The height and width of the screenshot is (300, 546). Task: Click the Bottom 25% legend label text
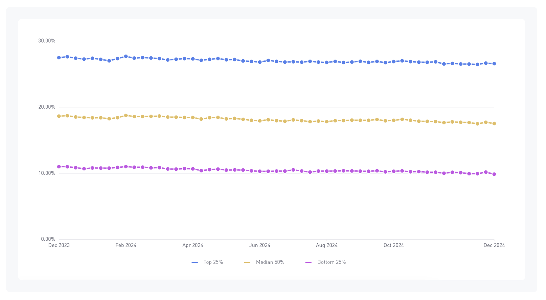[331, 262]
